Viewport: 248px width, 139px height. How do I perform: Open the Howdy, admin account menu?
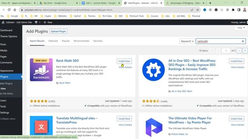pyautogui.click(x=238, y=22)
